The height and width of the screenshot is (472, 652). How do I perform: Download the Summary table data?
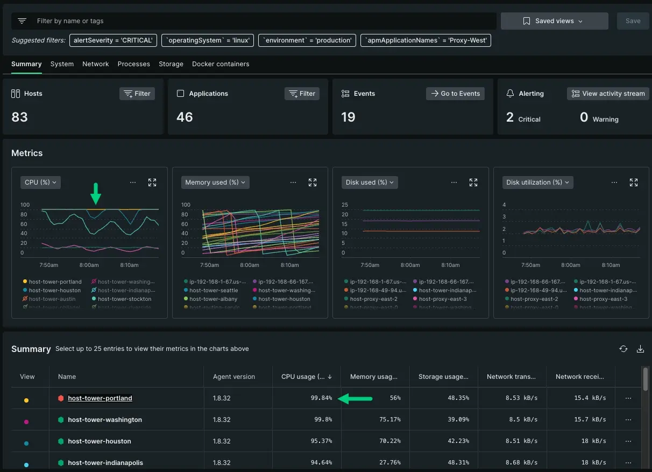(x=640, y=349)
